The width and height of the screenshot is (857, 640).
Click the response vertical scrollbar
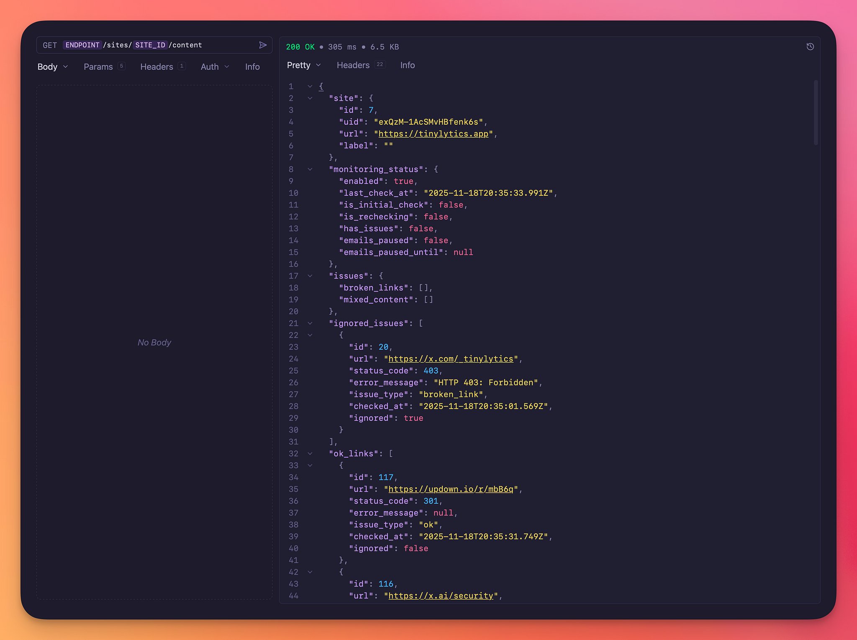[x=816, y=113]
